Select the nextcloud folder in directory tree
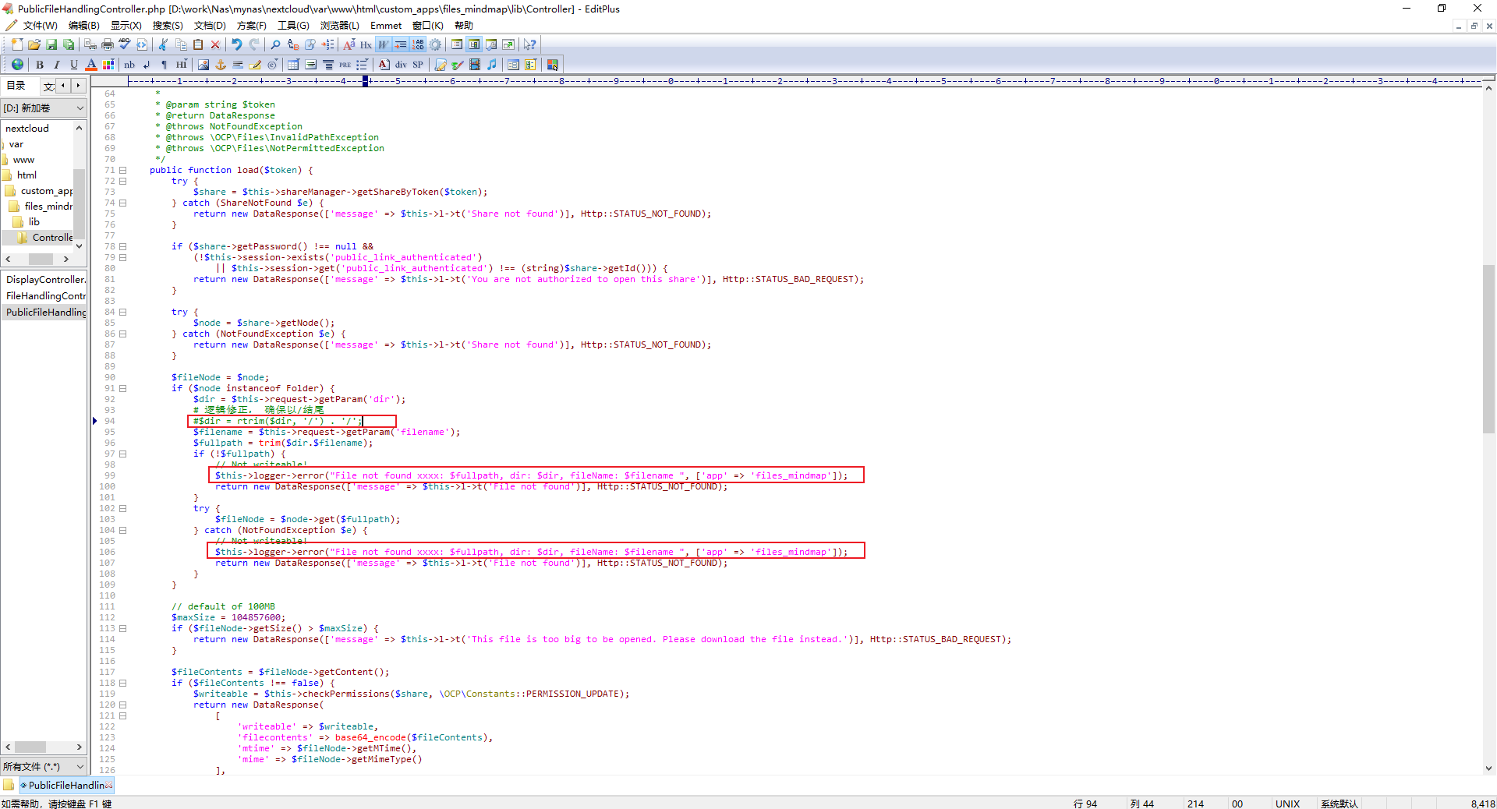Screen dimensions: 1497x809 (27, 129)
